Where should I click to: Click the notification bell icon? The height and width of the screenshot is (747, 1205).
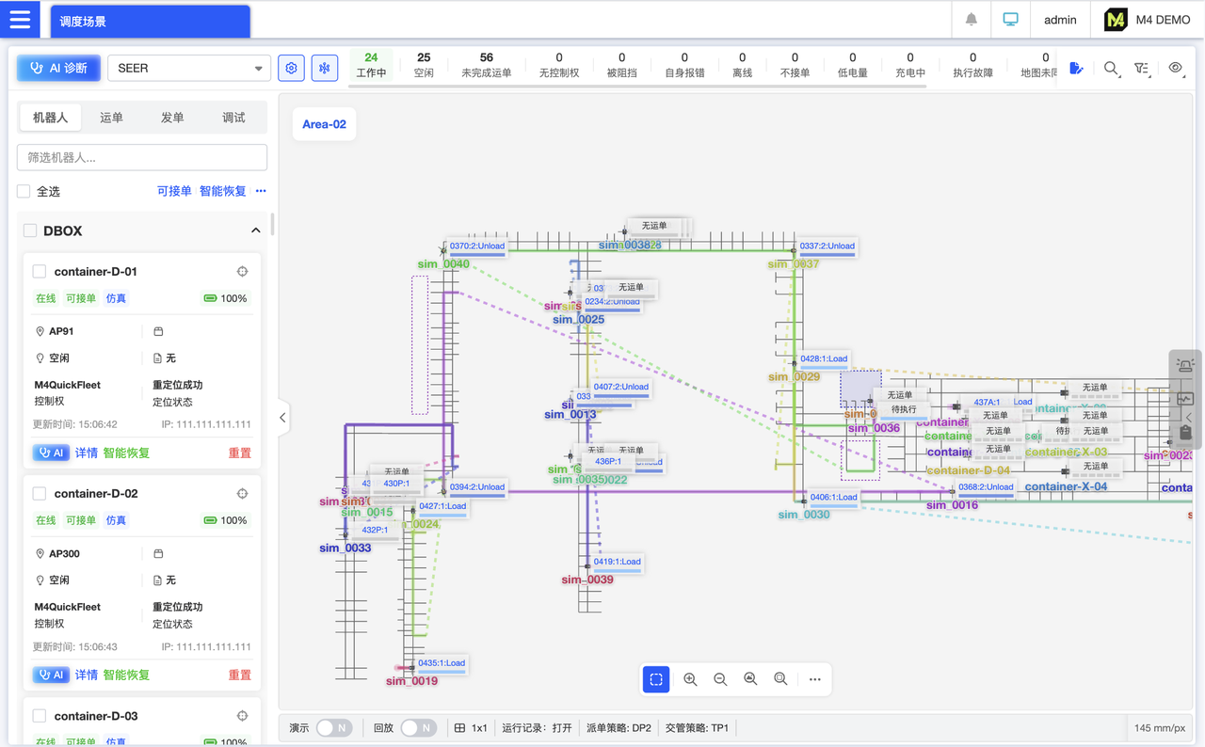click(972, 20)
